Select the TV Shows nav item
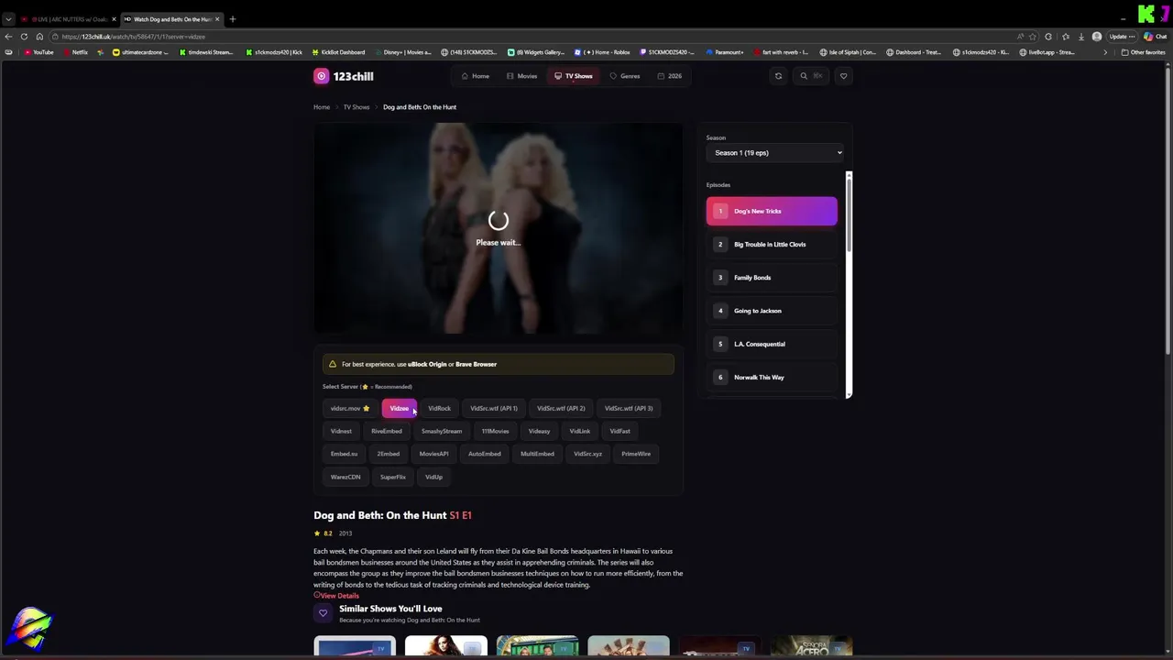 click(x=574, y=76)
